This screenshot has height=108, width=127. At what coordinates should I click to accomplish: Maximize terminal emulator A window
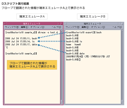click(x=61, y=24)
